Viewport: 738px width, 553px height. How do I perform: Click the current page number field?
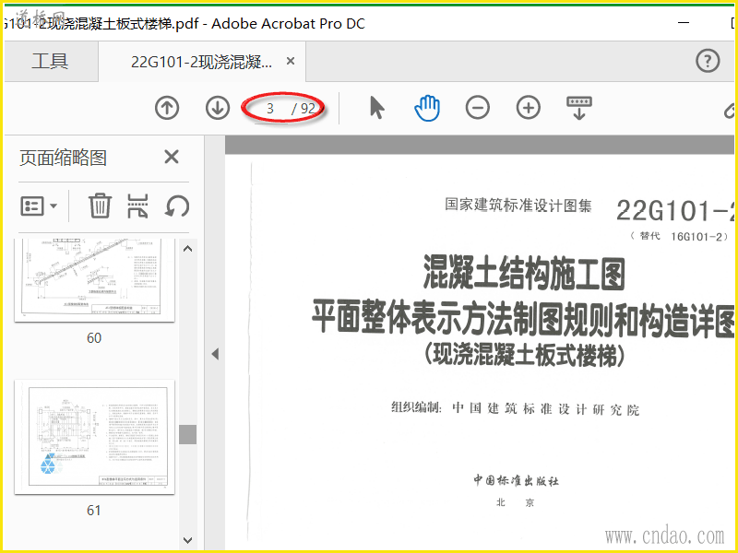click(x=269, y=109)
